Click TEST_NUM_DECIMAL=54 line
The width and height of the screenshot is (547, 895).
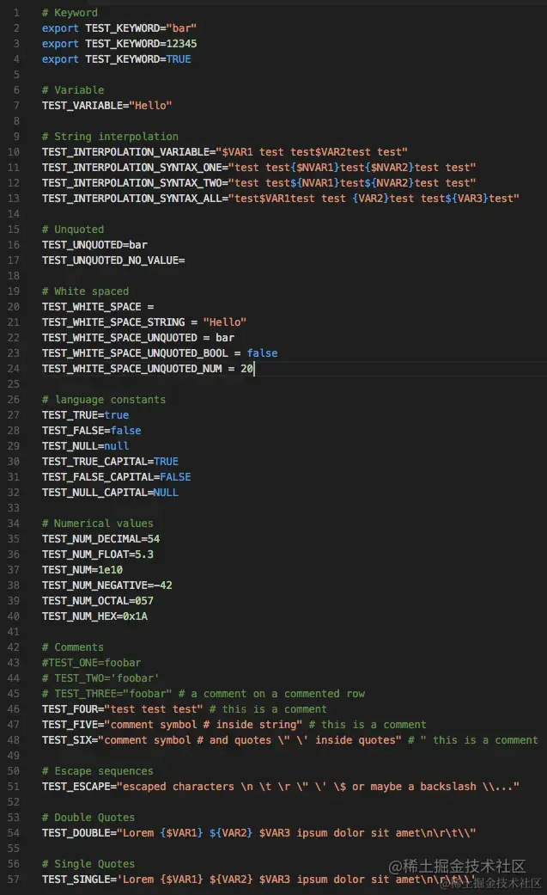click(x=101, y=538)
